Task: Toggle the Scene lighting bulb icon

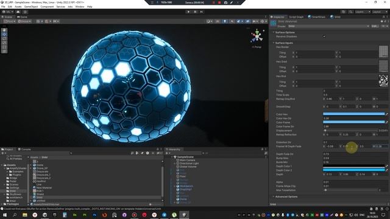Action: pos(225,21)
